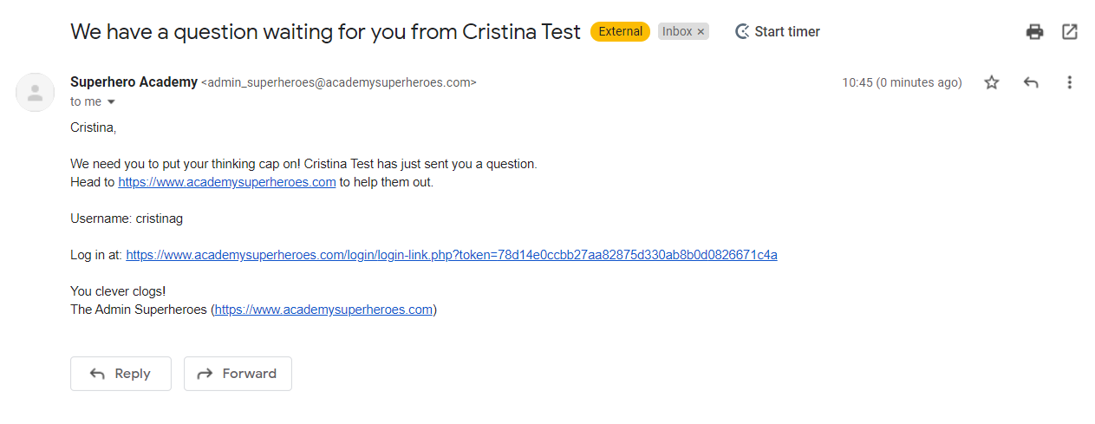The image size is (1095, 424).
Task: Click the sender's profile avatar
Action: click(x=36, y=92)
